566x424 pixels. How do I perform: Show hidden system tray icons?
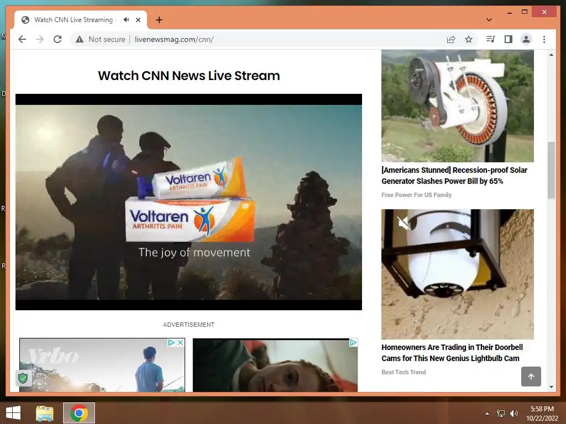tap(487, 414)
